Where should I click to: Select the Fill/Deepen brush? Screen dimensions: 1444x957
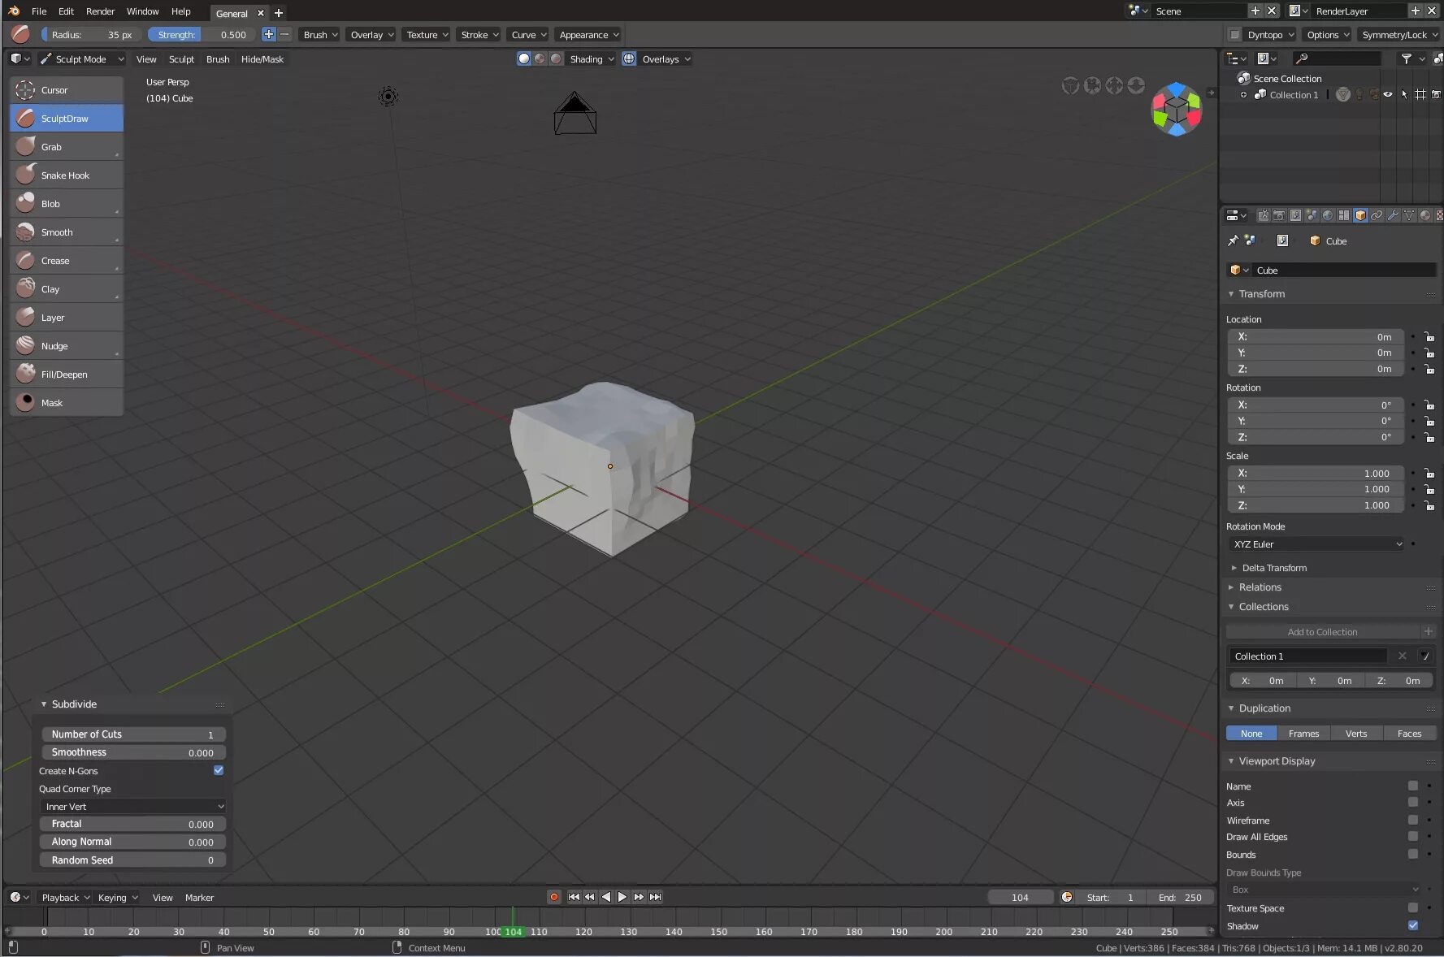click(x=67, y=375)
